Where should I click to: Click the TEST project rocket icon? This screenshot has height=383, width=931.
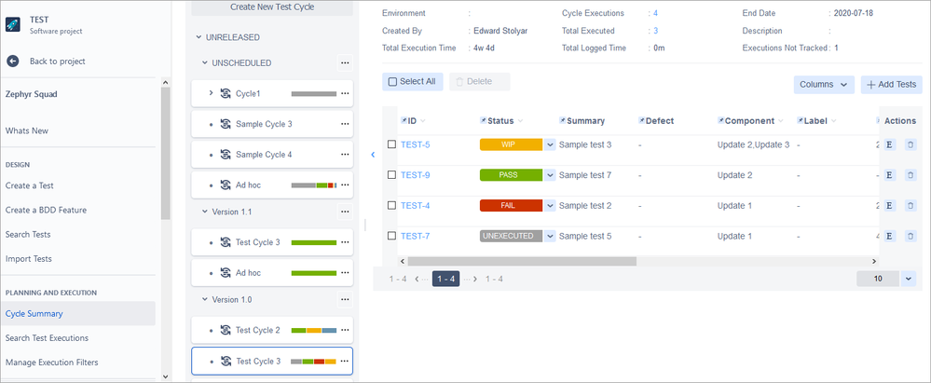click(12, 24)
